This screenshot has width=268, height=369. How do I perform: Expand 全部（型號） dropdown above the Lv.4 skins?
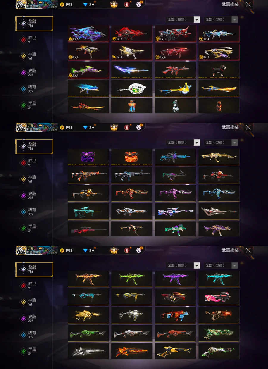[x=221, y=19]
